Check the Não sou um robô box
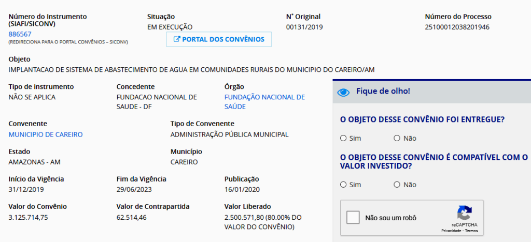531x242 pixels. coord(353,218)
